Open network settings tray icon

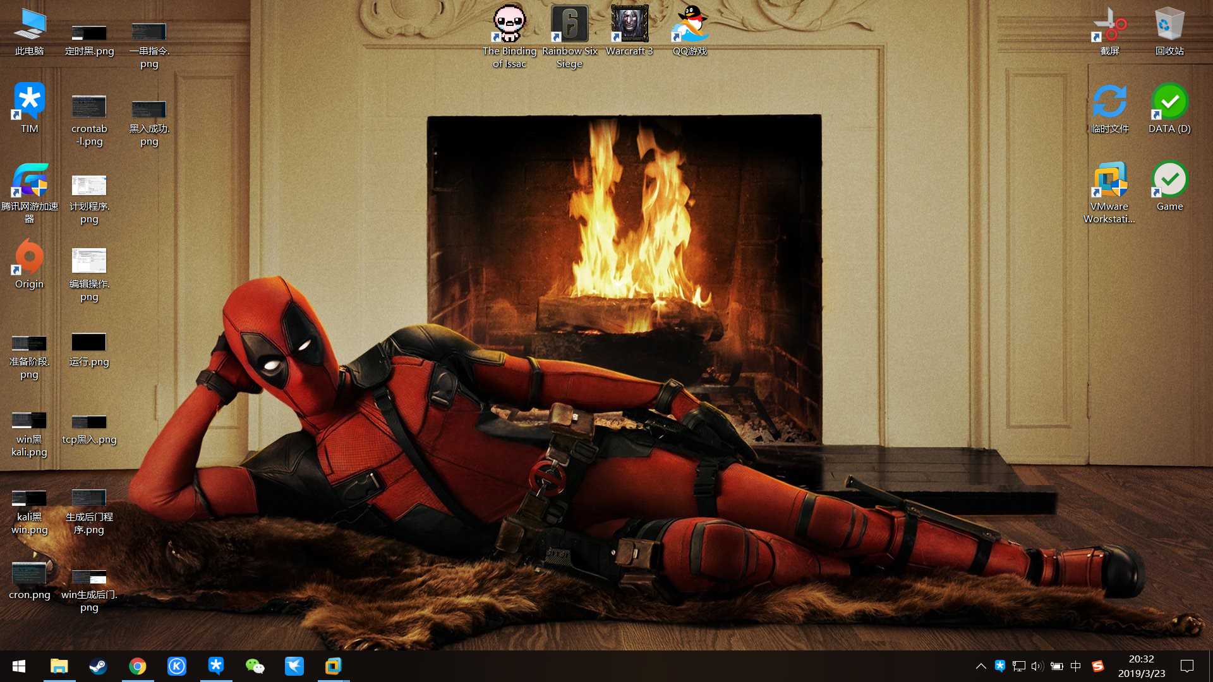click(1018, 666)
